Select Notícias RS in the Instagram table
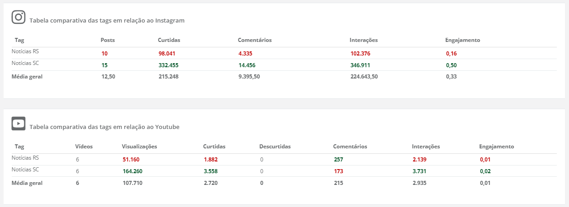This screenshot has width=569, height=207. tap(25, 51)
